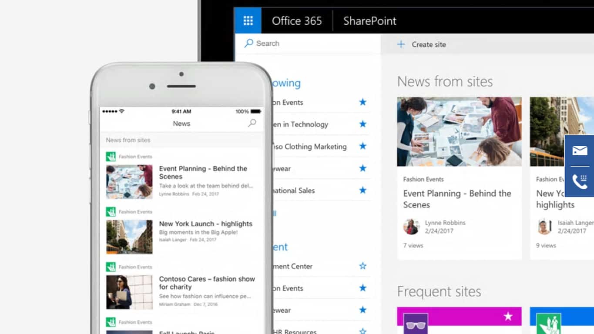Tap the Fashion Events icon above Contoso Cares
Viewport: 594px width, 334px height.
click(x=111, y=267)
